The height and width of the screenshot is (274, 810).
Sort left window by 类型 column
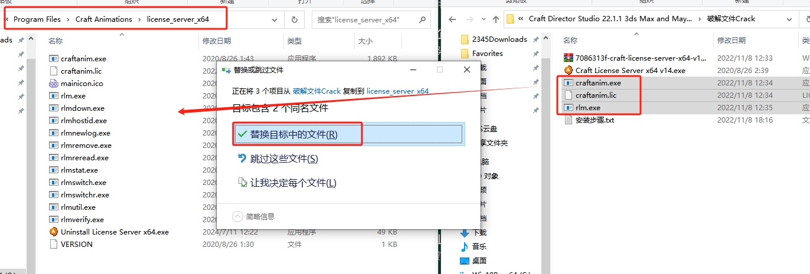pos(295,41)
